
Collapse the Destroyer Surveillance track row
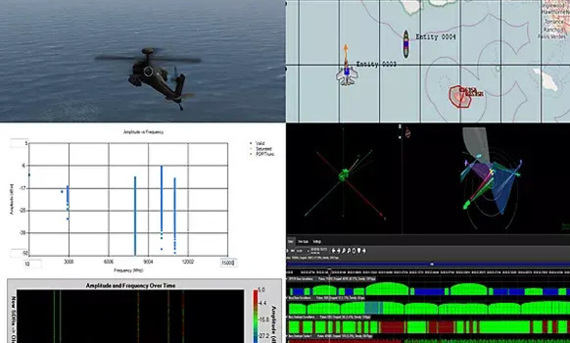click(x=287, y=317)
